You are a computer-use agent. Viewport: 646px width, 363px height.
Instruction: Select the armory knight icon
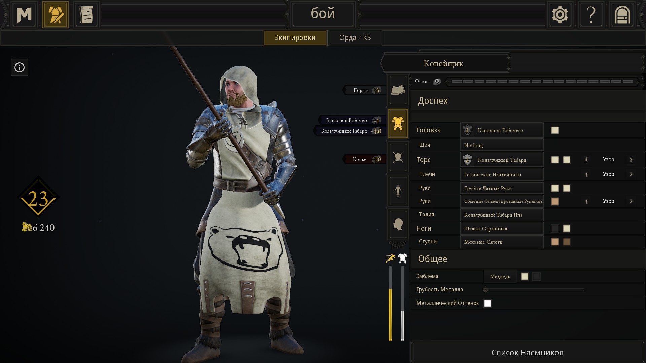click(x=56, y=14)
